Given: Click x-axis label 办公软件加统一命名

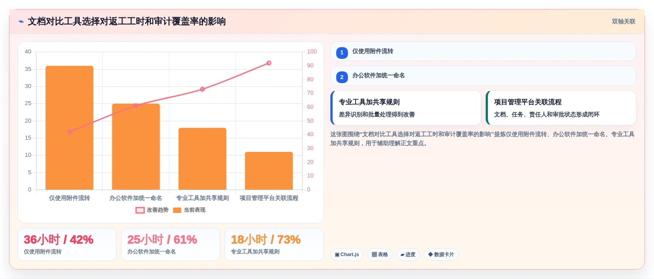Looking at the screenshot, I should 136,198.
